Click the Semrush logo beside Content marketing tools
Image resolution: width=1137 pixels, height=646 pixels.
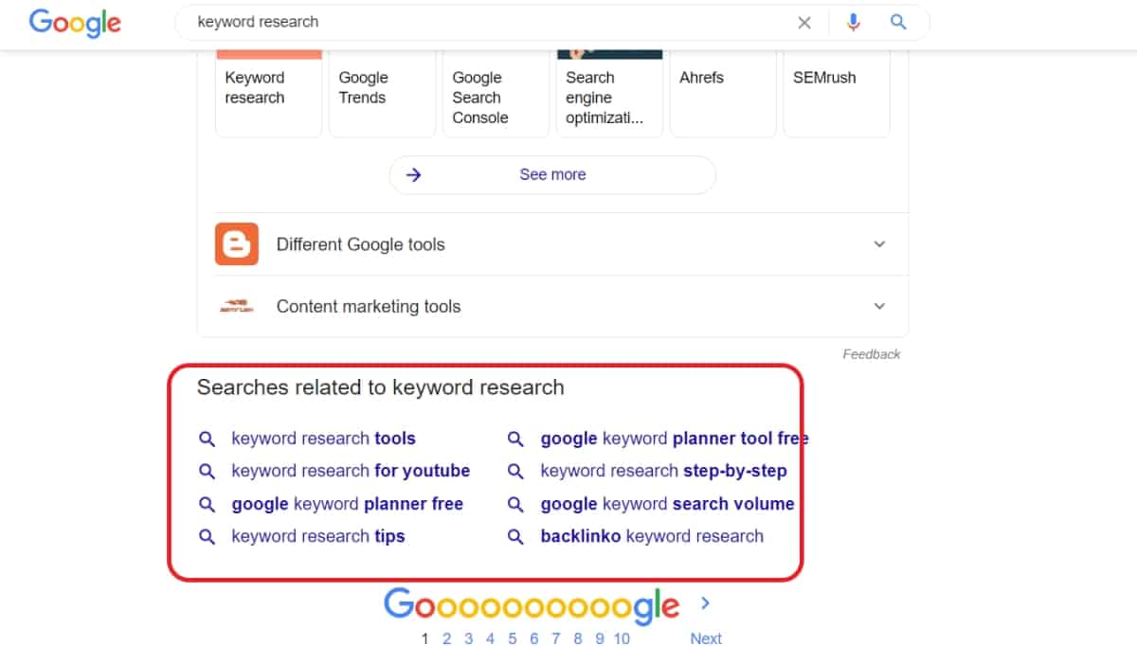point(236,307)
